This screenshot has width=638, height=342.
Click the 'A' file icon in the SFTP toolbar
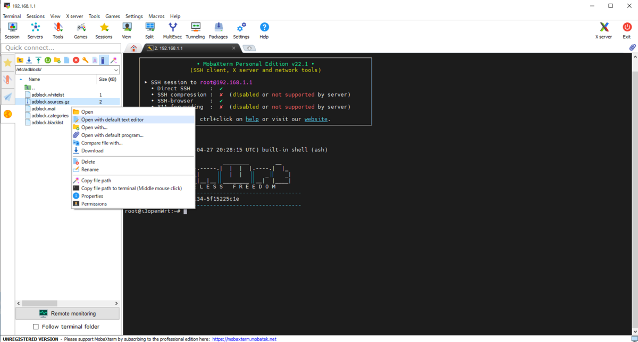point(95,60)
